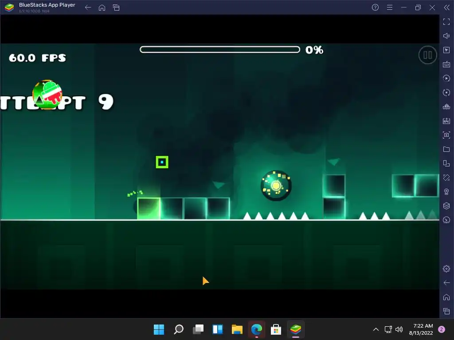Set location with the map pin icon

tap(446, 192)
